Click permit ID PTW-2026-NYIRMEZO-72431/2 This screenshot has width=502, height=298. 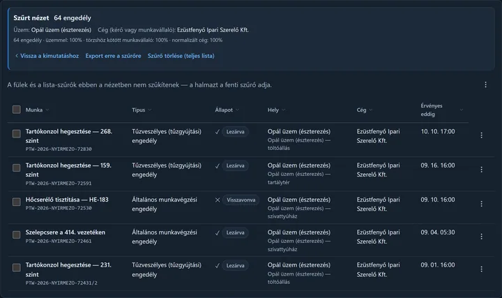(x=61, y=283)
